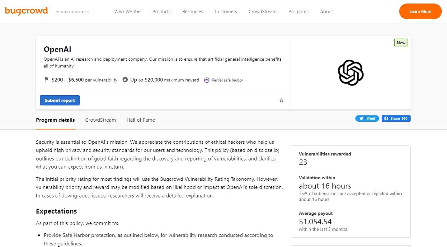447x247 pixels.
Task: Open the Customers menu
Action: (226, 12)
